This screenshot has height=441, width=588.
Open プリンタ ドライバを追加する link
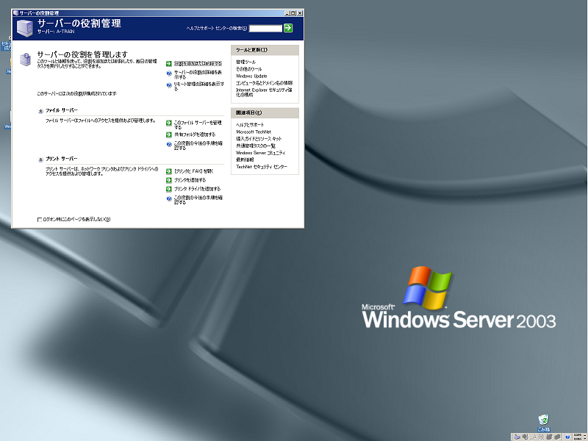pyautogui.click(x=197, y=189)
